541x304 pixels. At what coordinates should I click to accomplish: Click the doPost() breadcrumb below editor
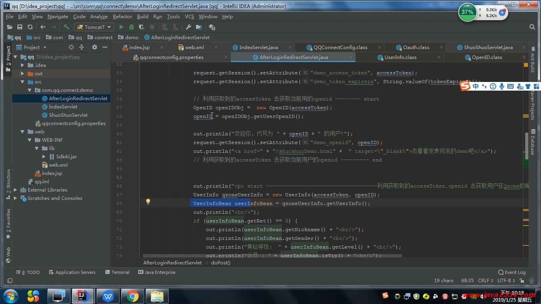click(221, 262)
